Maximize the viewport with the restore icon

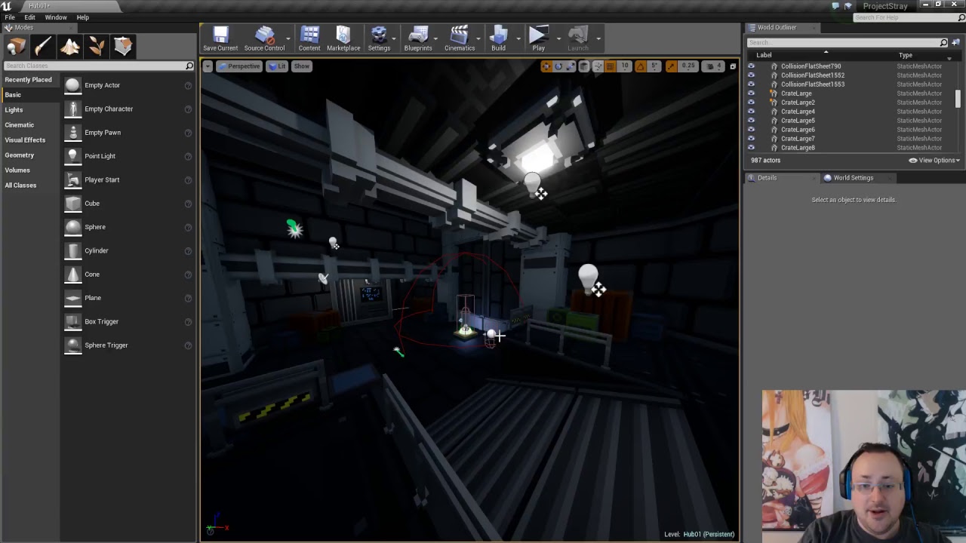click(732, 66)
